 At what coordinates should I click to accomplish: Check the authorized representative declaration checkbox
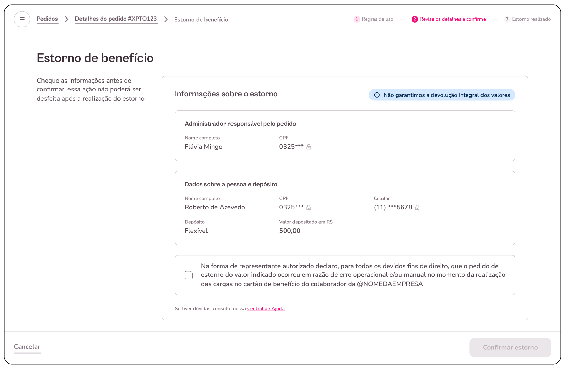[x=189, y=275]
